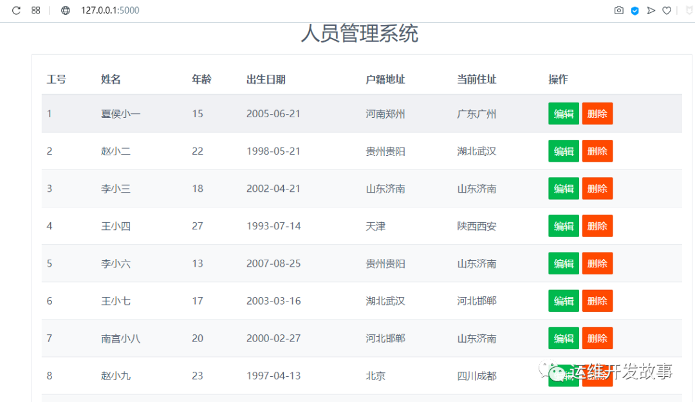Open the browser speed dial grid icon
Viewport: 695px width, 402px height.
coord(36,10)
